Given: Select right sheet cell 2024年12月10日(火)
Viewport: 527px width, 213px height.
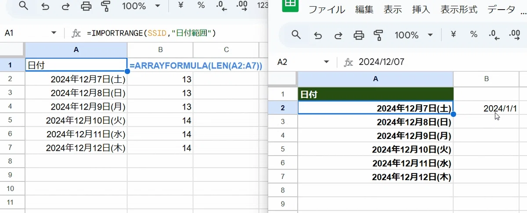Looking at the screenshot, I should click(375, 149).
